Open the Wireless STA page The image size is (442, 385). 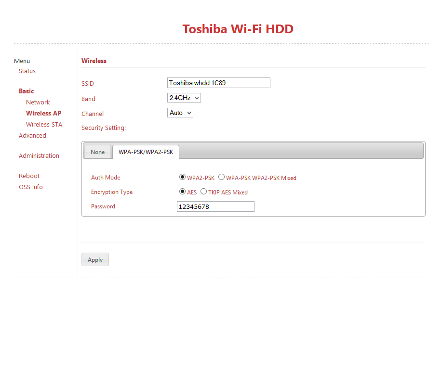tap(44, 124)
